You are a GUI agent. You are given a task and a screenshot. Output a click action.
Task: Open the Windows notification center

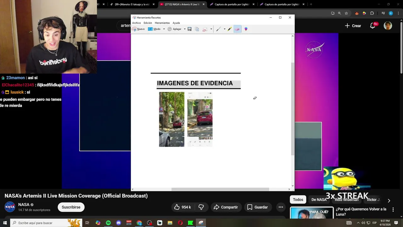(396, 223)
